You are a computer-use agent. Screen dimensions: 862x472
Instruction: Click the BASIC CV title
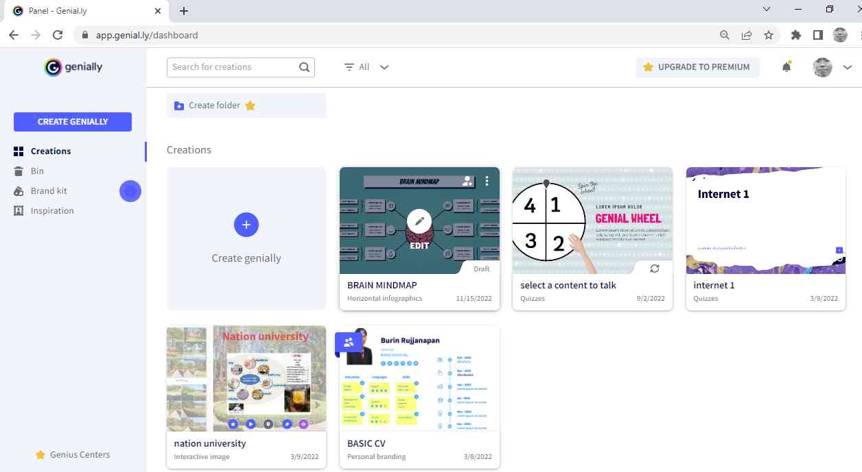point(366,443)
